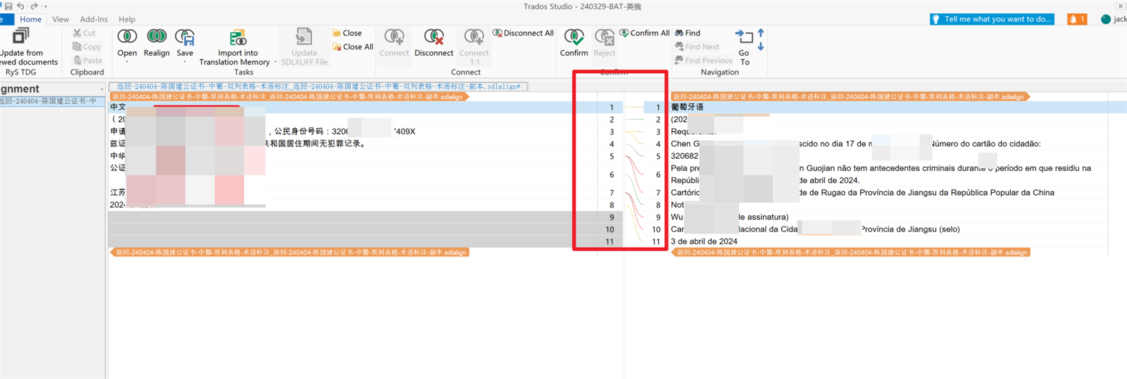Viewport: 1127px width, 379px height.
Task: Click the Connect 1:1 icon
Action: 474,37
